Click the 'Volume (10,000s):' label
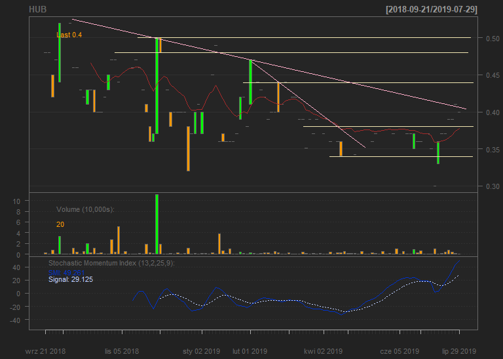Image resolution: width=503 pixels, height=359 pixels. point(85,209)
